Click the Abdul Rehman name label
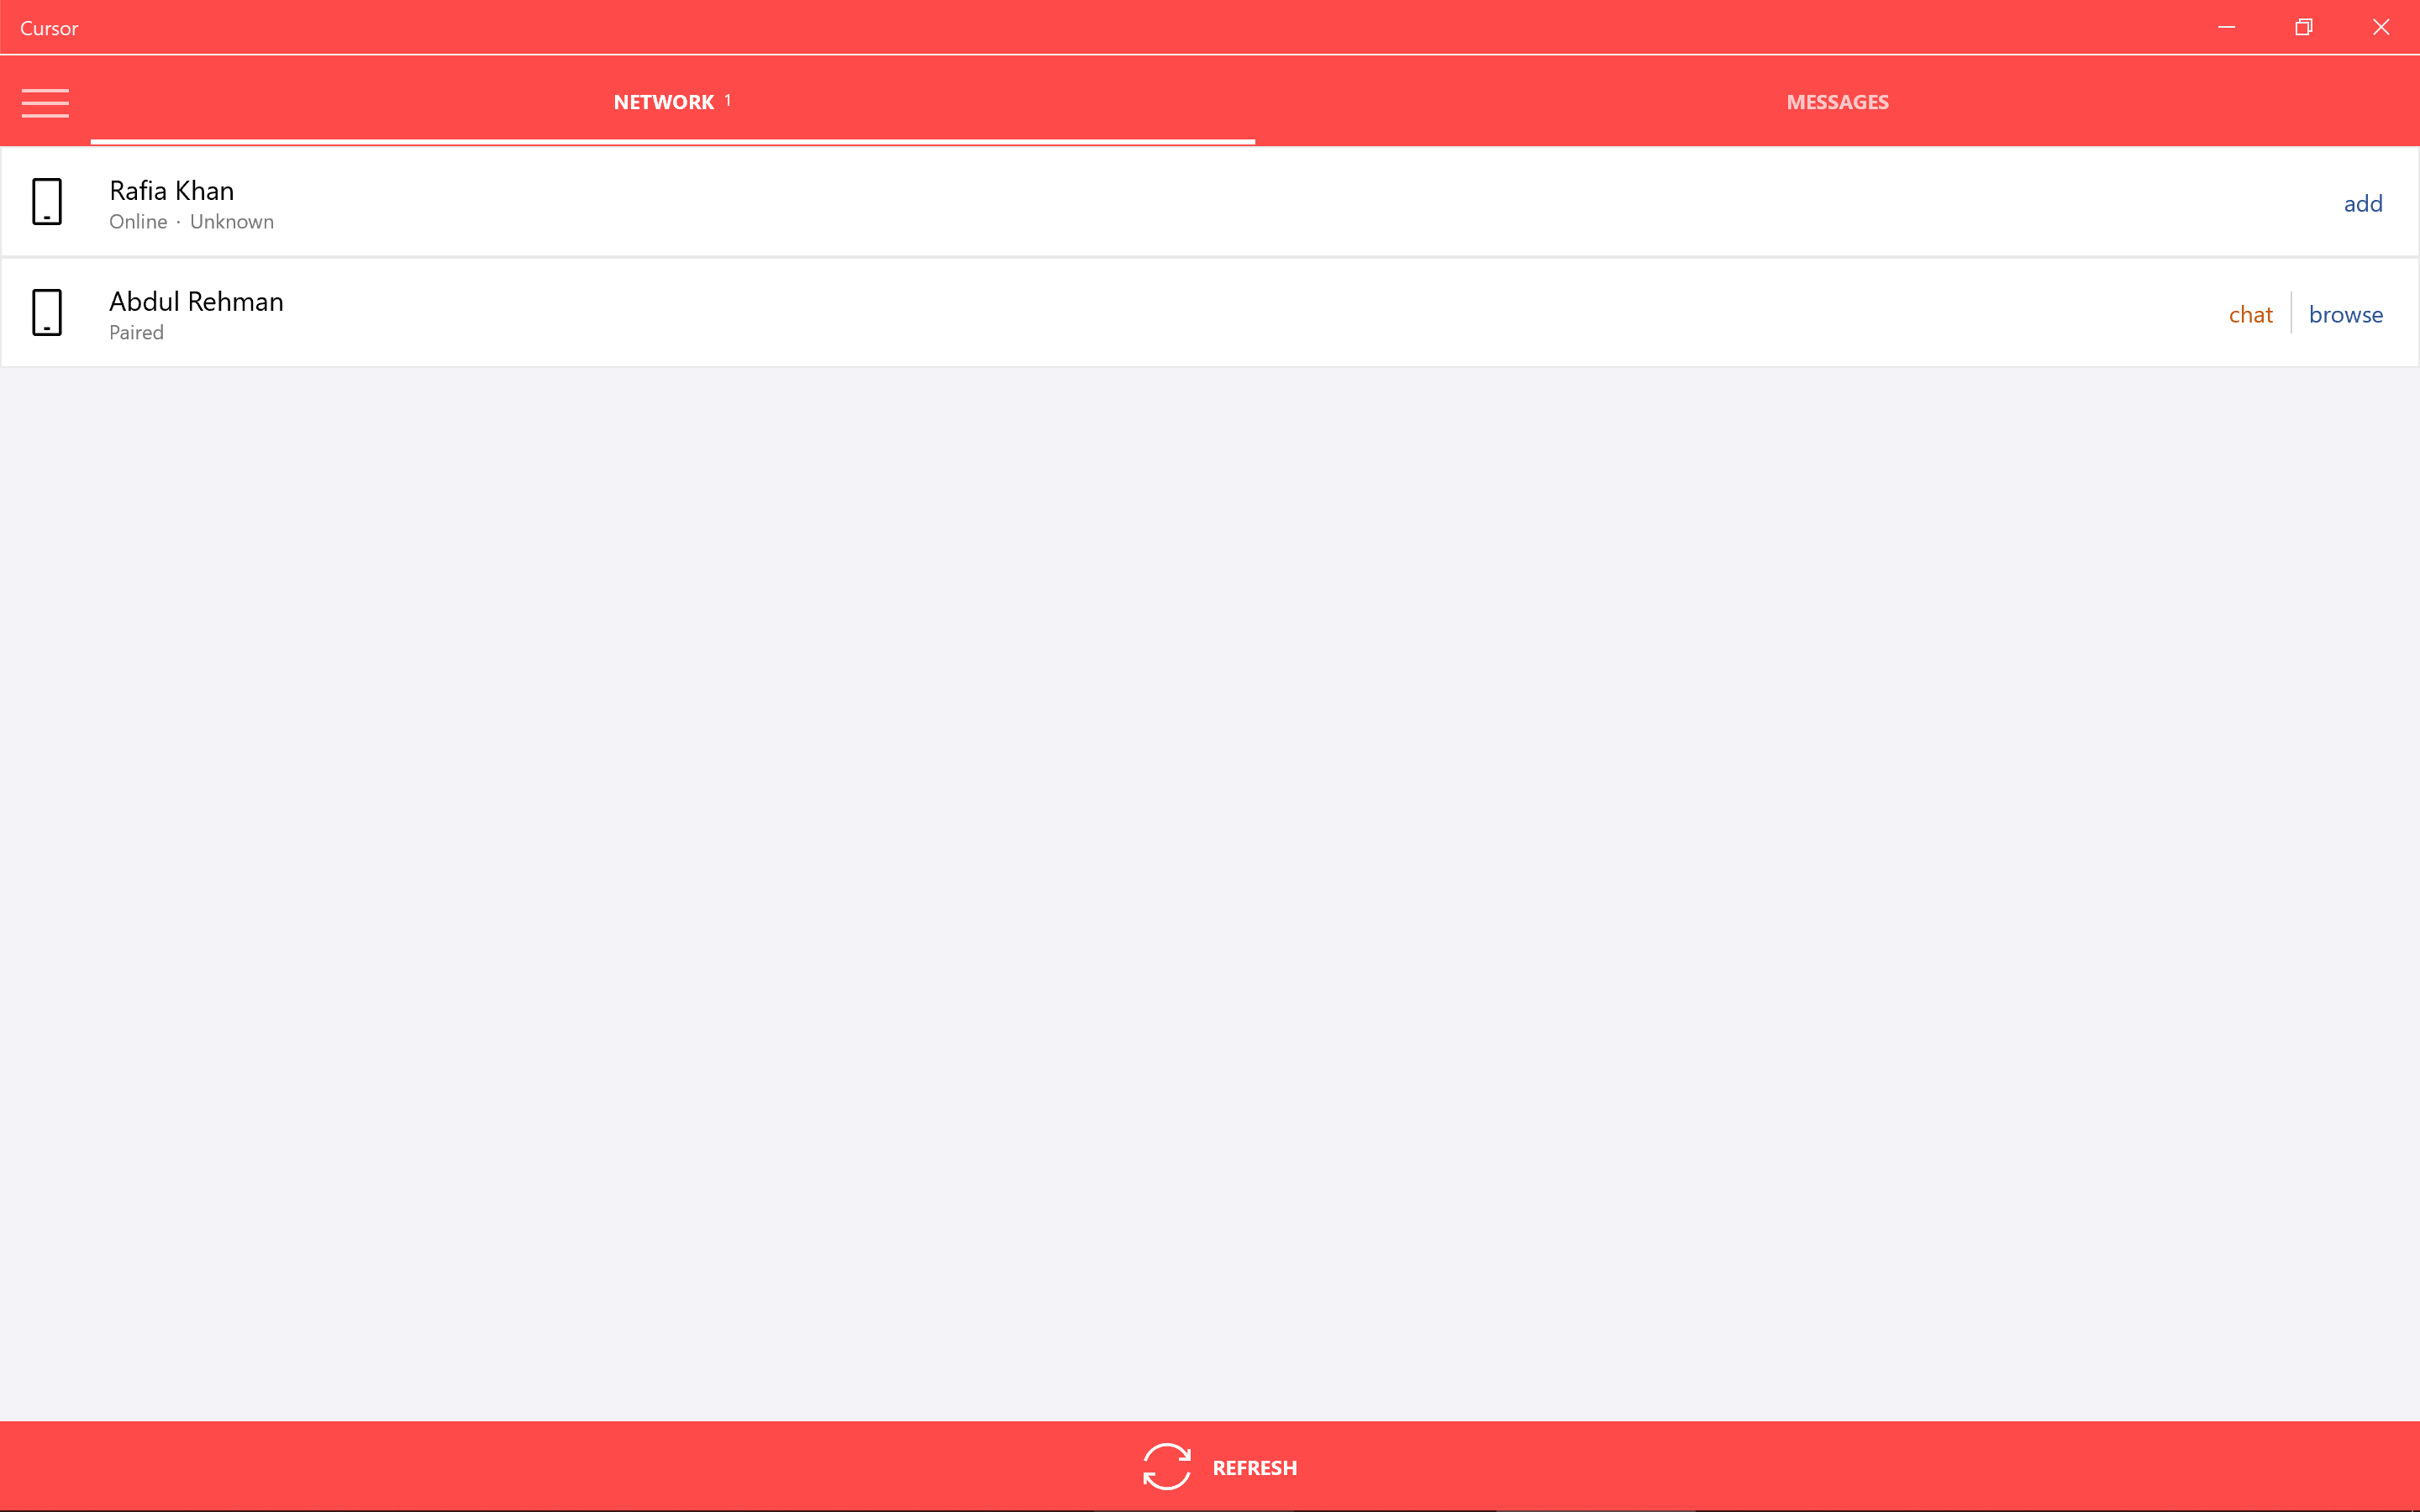 195,301
